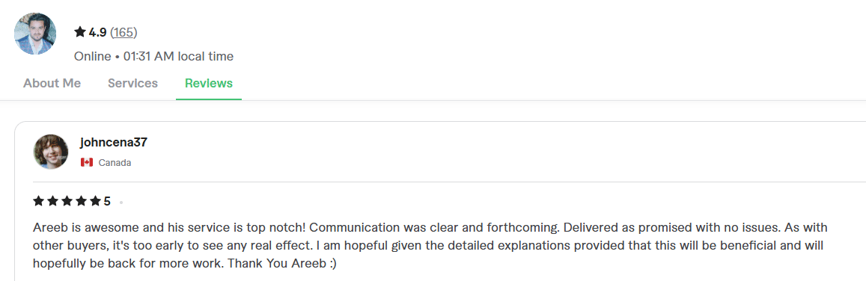Viewport: 866px width, 281px height.
Task: Open the Johncena37 username
Action: (113, 143)
